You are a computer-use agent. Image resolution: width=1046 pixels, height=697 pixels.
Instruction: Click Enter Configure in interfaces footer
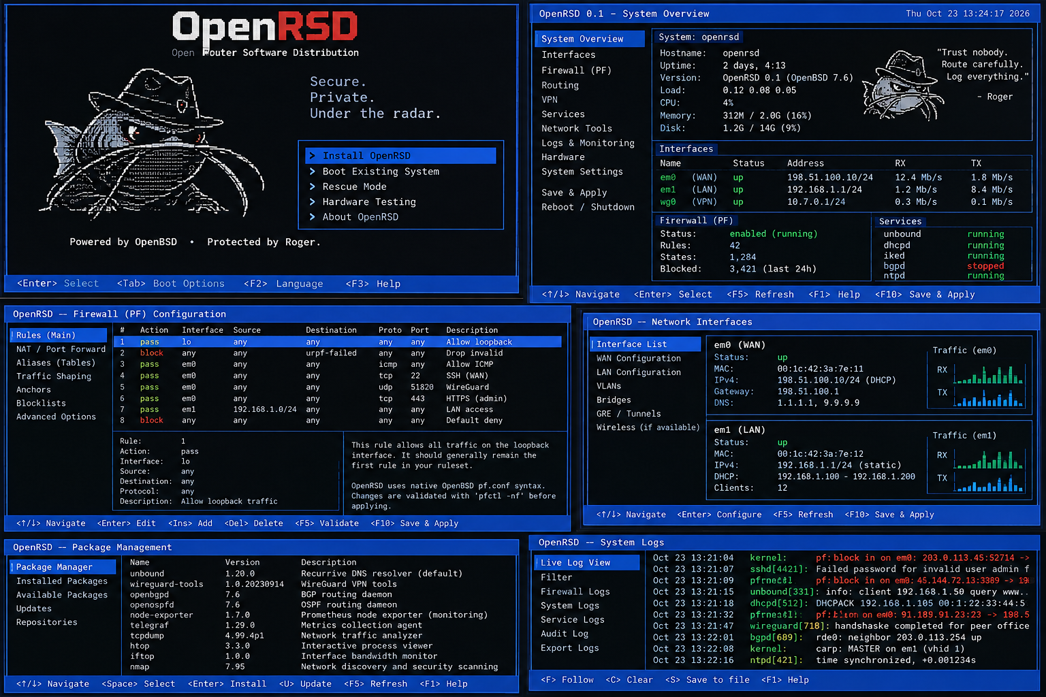coord(719,515)
